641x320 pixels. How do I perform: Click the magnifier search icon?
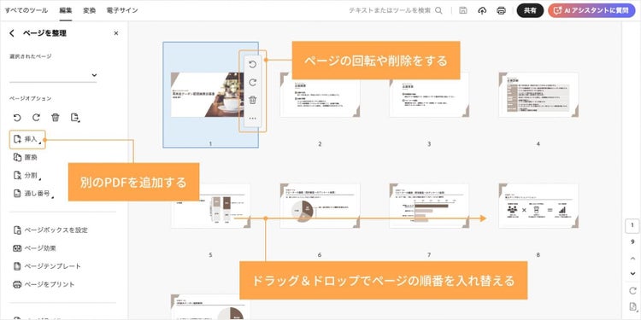(438, 10)
